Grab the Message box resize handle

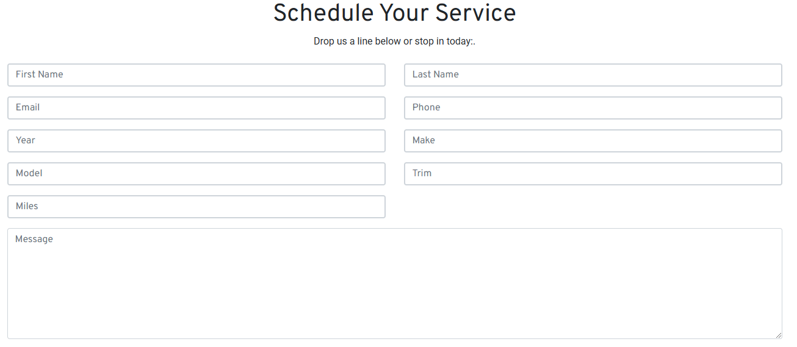pyautogui.click(x=778, y=335)
